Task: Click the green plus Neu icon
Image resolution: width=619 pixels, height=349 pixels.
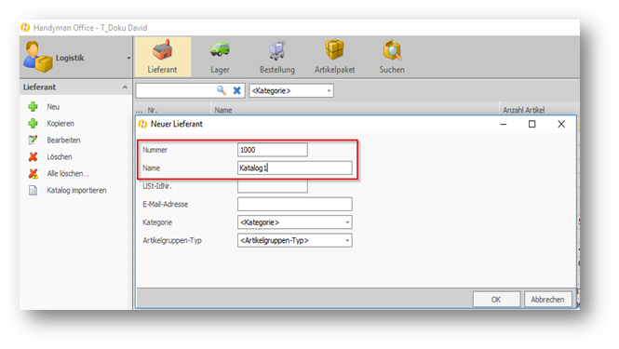Action: [x=34, y=107]
